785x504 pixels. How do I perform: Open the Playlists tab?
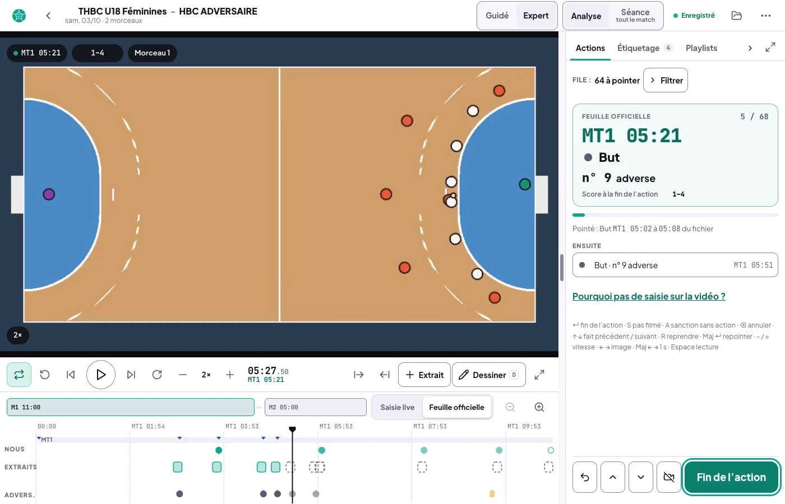(x=701, y=48)
